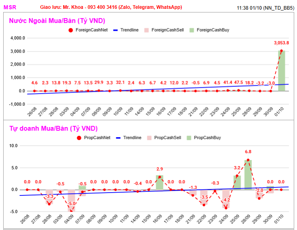Viewport: 297px width, 230px height.
Task: Click the blue Trendline legend marker in top chart
Action: (115, 30)
